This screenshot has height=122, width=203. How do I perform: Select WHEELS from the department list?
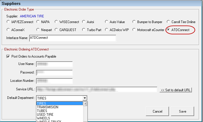click(43, 118)
